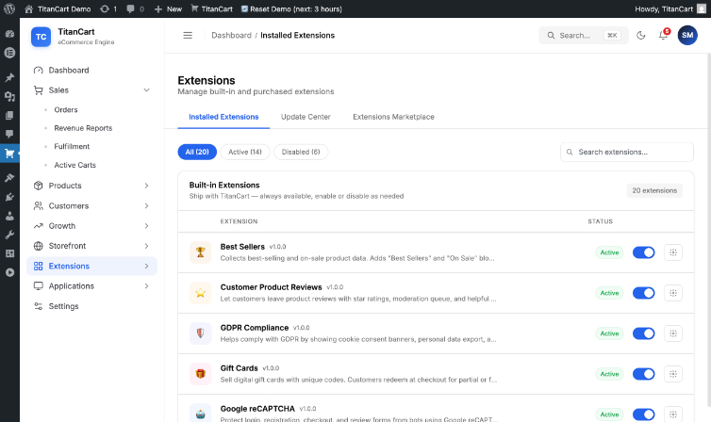Open Active Carts submenu item

click(x=74, y=165)
